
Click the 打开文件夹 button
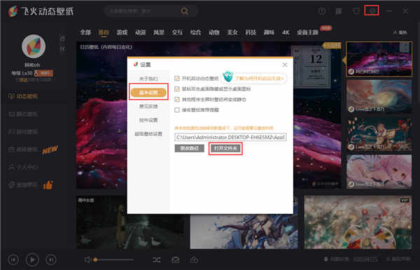(x=225, y=148)
